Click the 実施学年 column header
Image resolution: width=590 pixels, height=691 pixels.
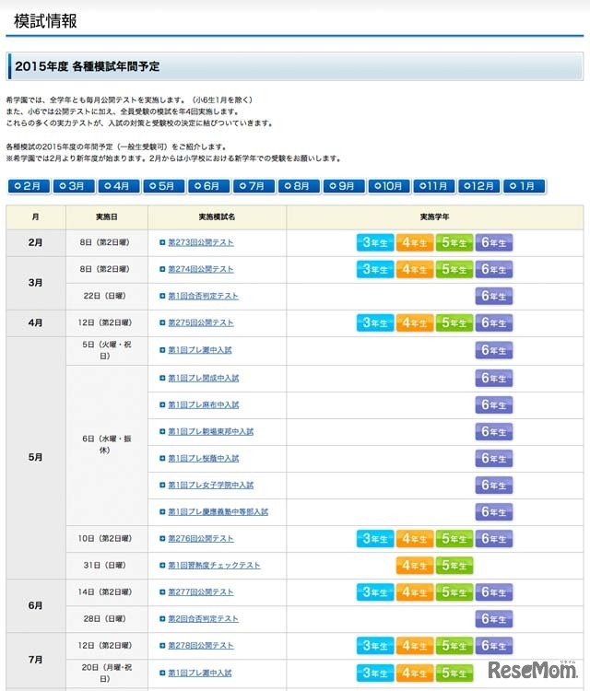[435, 217]
